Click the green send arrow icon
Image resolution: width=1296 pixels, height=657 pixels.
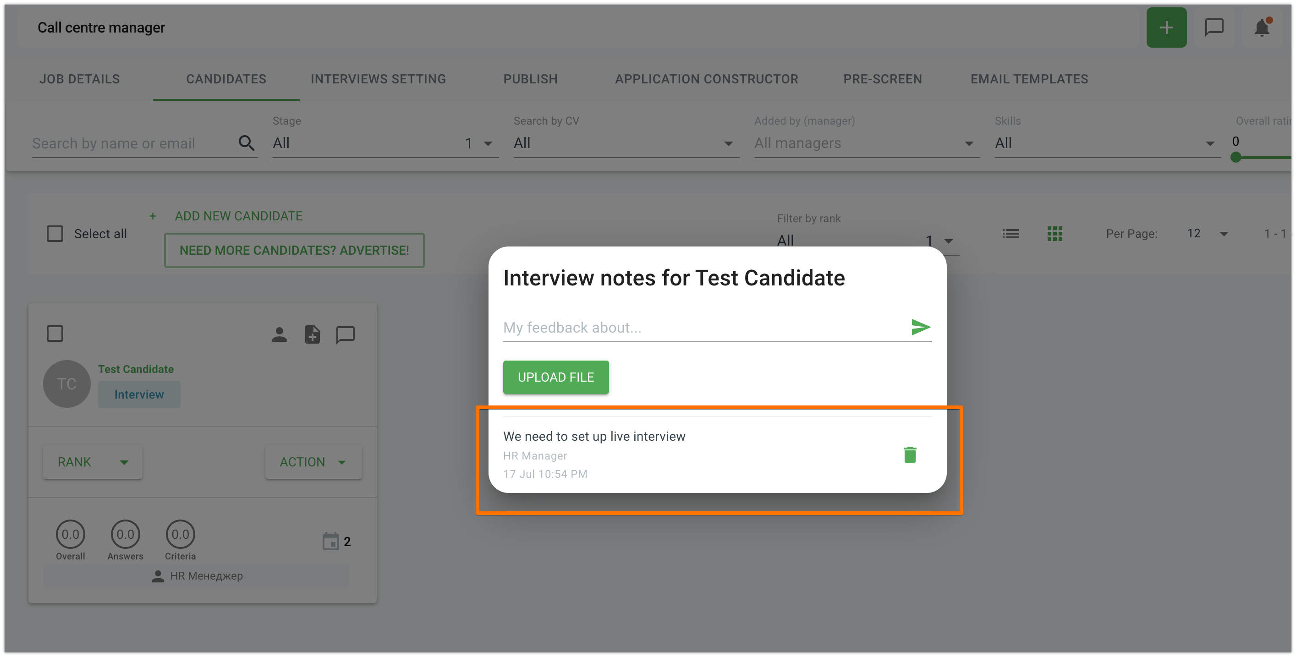point(921,327)
